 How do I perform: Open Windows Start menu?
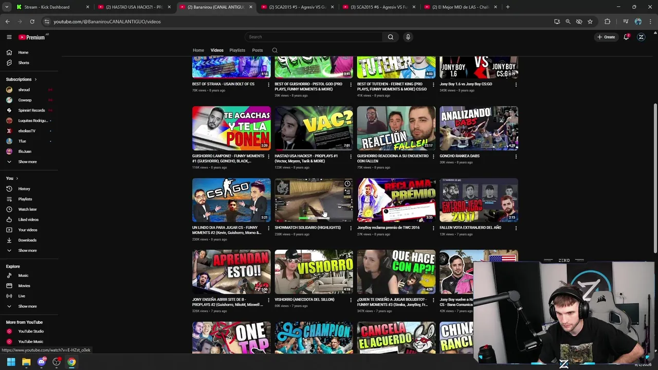pos(11,362)
